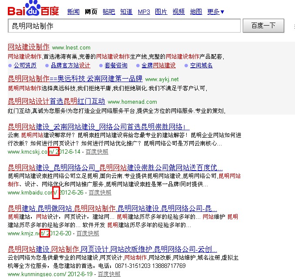Open 百度快照 for www.kmbaidu.com result
The height and width of the screenshot is (277, 295).
pyautogui.click(x=100, y=192)
